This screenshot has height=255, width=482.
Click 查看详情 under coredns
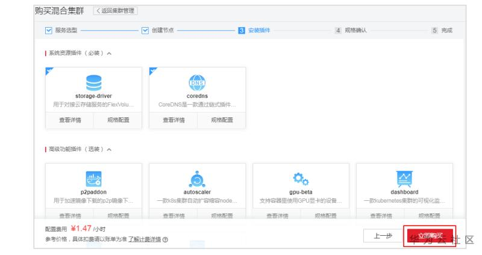click(x=174, y=120)
